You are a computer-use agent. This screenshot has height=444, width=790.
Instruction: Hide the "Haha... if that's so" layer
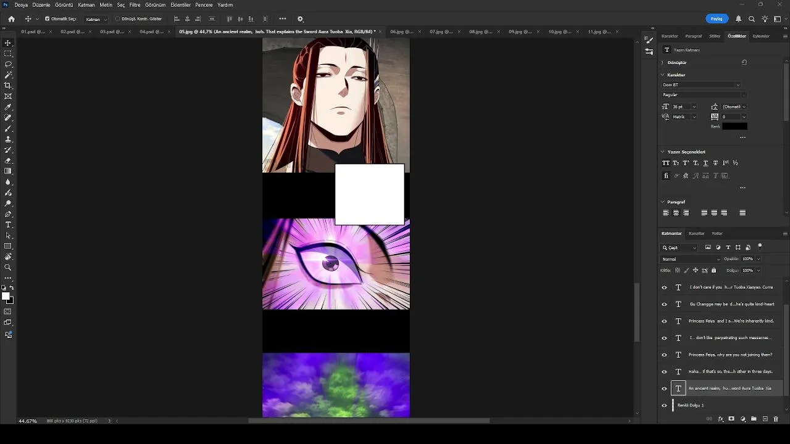click(x=664, y=372)
